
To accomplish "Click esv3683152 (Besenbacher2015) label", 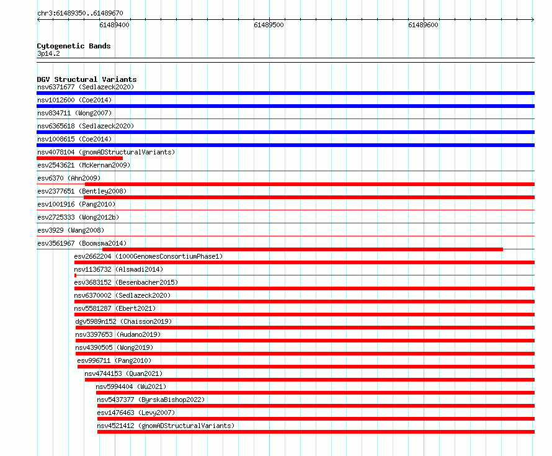I will (126, 282).
